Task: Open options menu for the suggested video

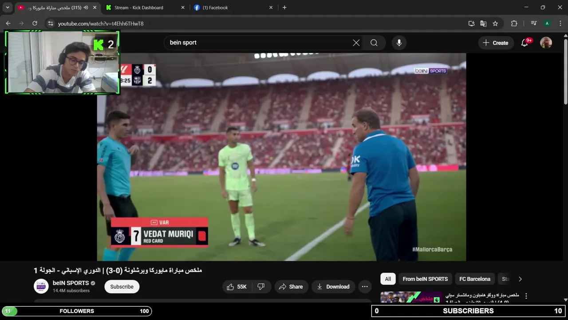Action: click(526, 296)
